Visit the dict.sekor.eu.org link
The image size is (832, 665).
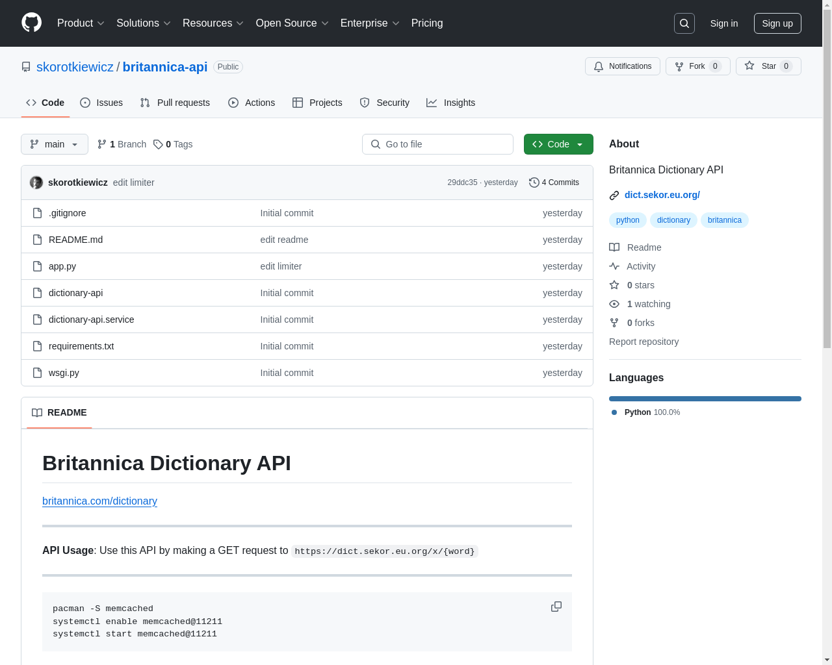tap(662, 195)
